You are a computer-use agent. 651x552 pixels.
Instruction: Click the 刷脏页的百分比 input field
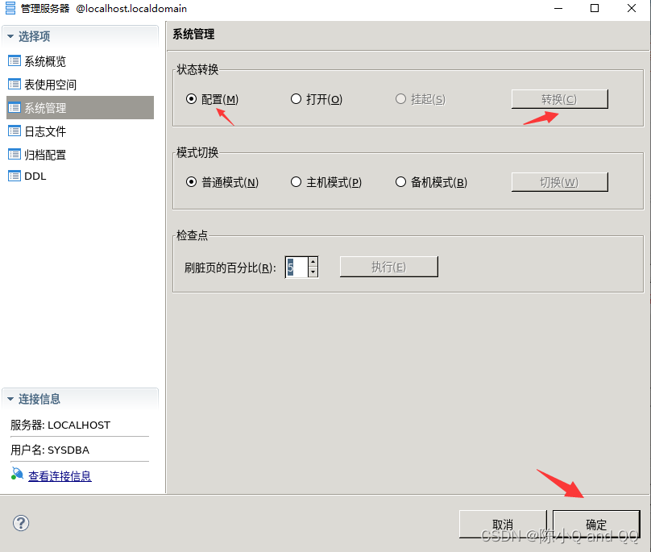(x=296, y=267)
